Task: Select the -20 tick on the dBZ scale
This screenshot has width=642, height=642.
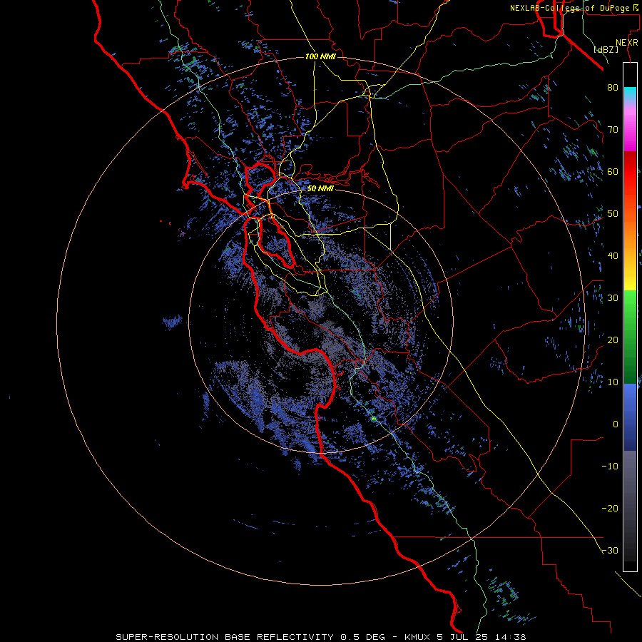Action: coord(610,508)
